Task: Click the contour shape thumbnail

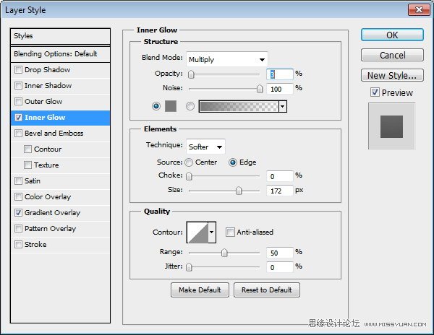Action: point(197,232)
